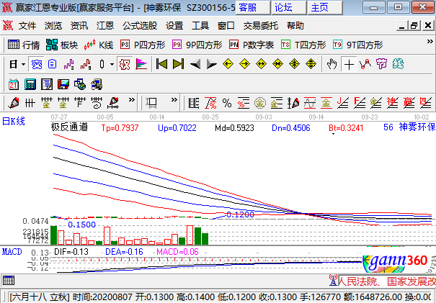Click the circled 金 gold icon
This screenshot has width=436, height=303.
[x=260, y=103]
